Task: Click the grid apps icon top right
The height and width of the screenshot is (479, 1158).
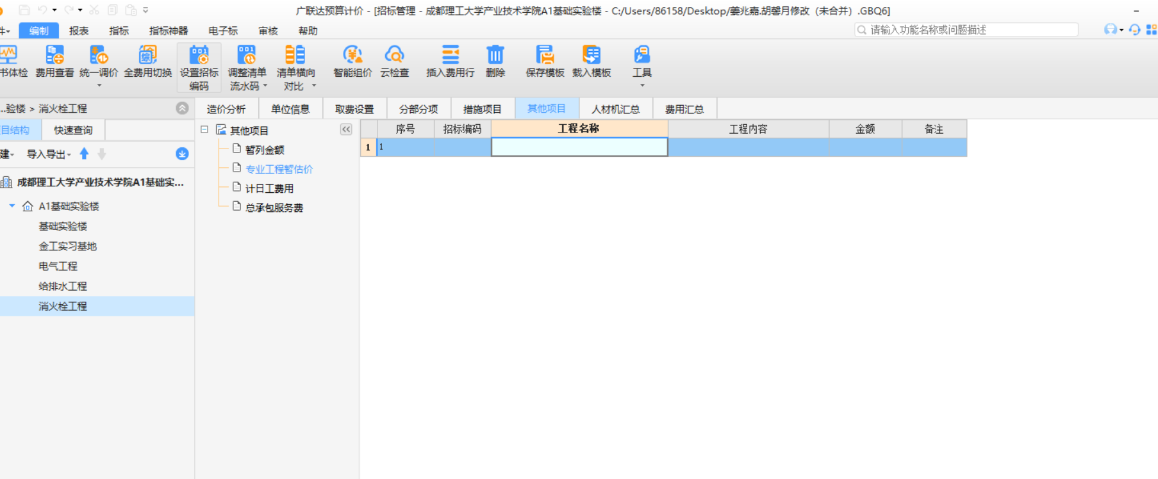Action: (x=1152, y=29)
